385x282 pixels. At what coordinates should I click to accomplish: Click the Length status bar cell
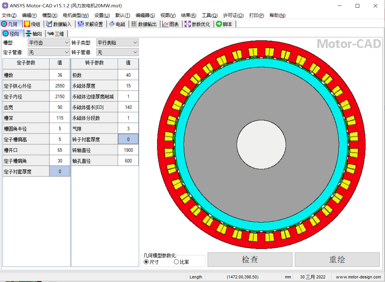pos(196,277)
